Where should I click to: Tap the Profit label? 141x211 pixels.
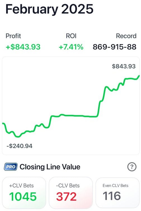tap(13, 36)
